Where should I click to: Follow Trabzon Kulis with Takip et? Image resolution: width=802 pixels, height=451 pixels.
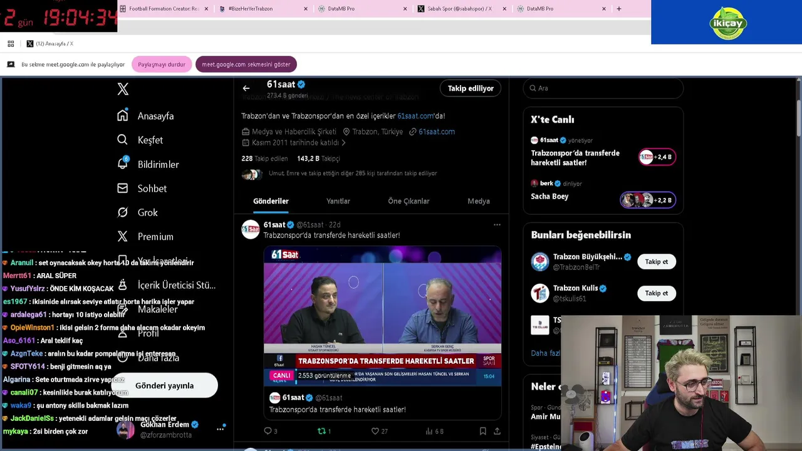657,293
